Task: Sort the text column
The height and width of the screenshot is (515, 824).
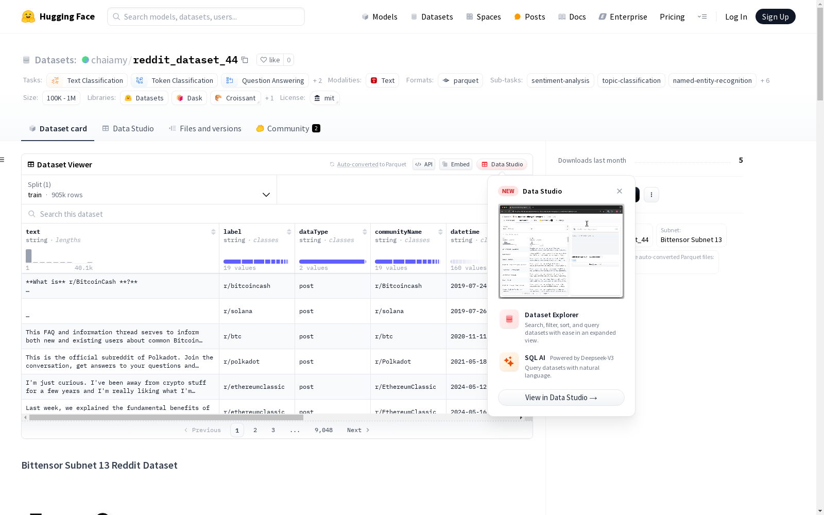Action: tap(213, 232)
